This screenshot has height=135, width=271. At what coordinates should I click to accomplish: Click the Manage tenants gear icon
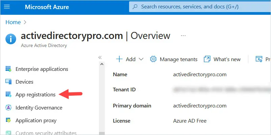[153, 59]
